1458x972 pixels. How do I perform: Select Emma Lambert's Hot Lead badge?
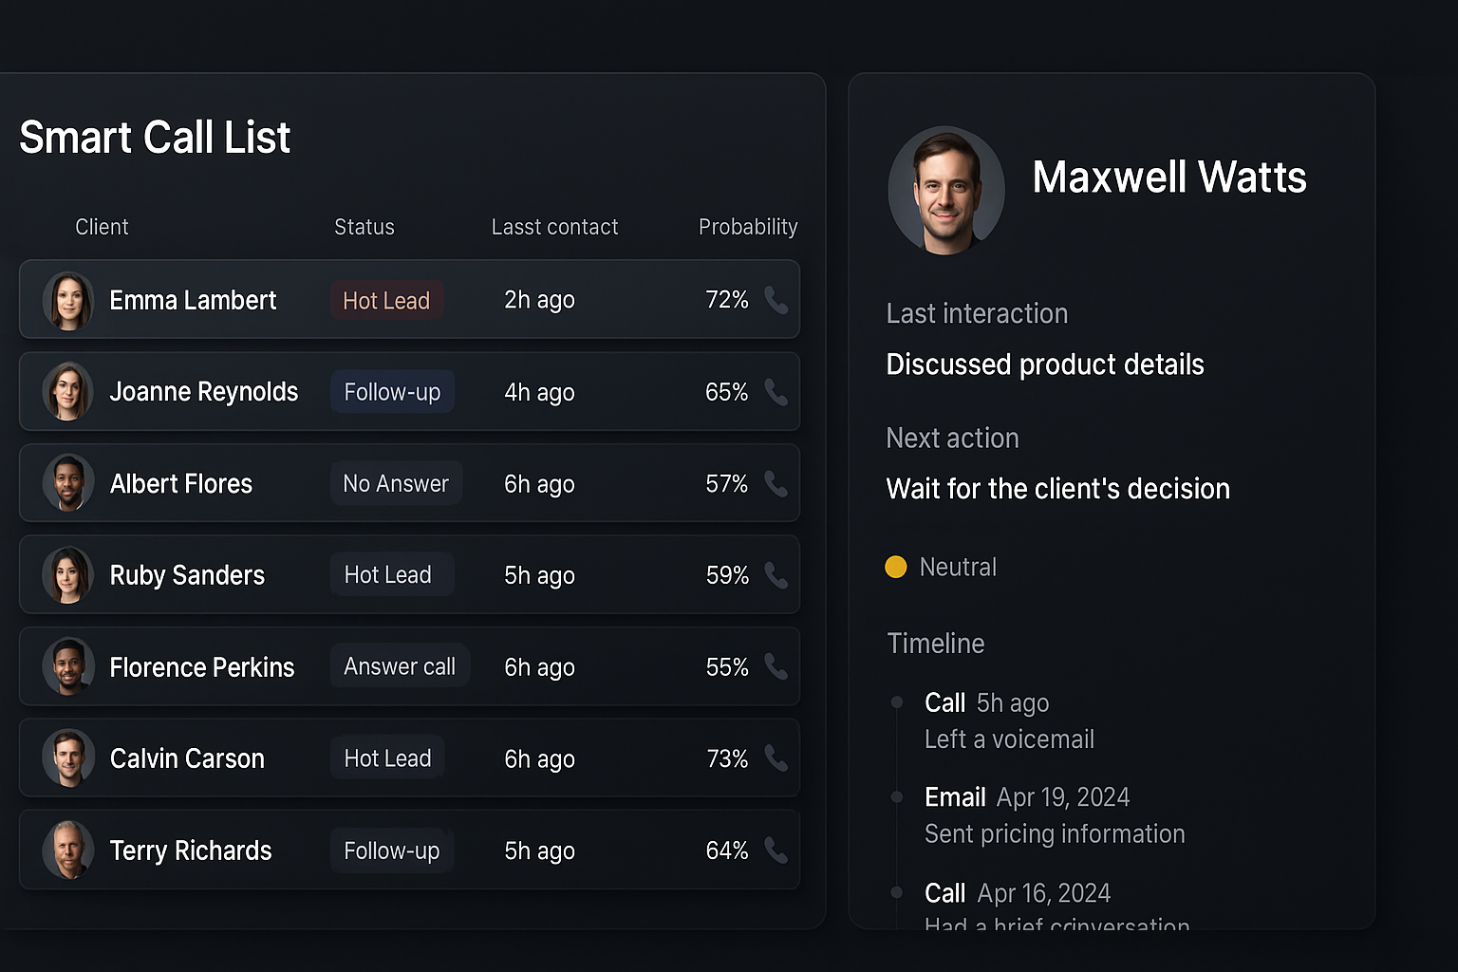[x=386, y=301]
